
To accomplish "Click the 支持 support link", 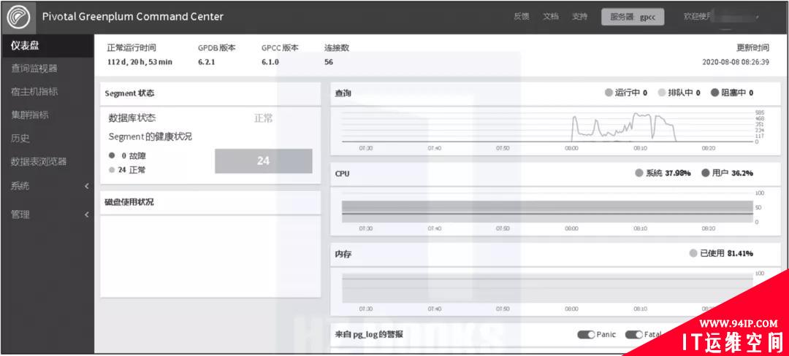I will [x=579, y=17].
